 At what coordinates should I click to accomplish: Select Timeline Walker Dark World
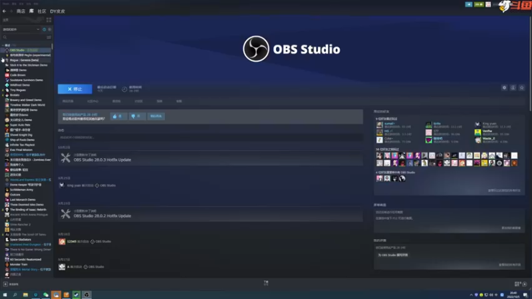click(27, 105)
